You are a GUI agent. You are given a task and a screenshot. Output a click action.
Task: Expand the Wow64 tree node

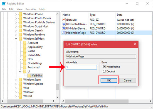16,96
